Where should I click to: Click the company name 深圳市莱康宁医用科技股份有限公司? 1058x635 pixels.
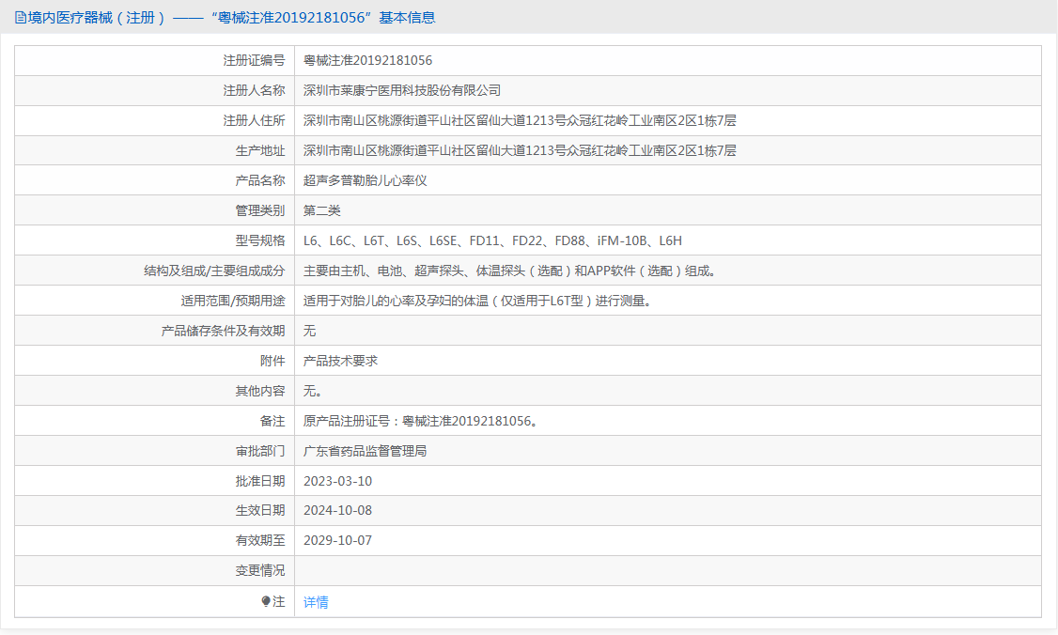pos(401,90)
